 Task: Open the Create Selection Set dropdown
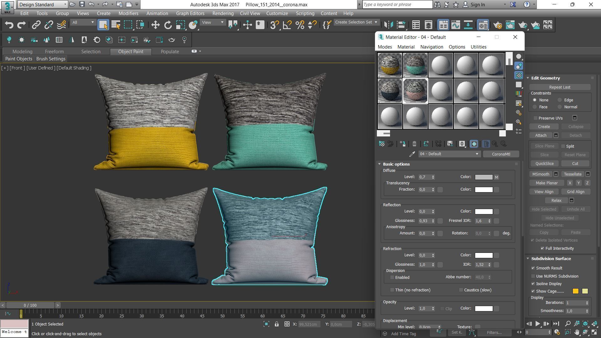(356, 22)
